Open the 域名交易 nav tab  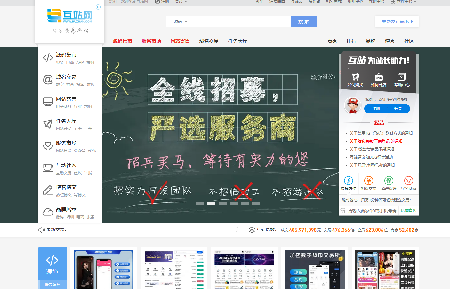click(x=209, y=41)
